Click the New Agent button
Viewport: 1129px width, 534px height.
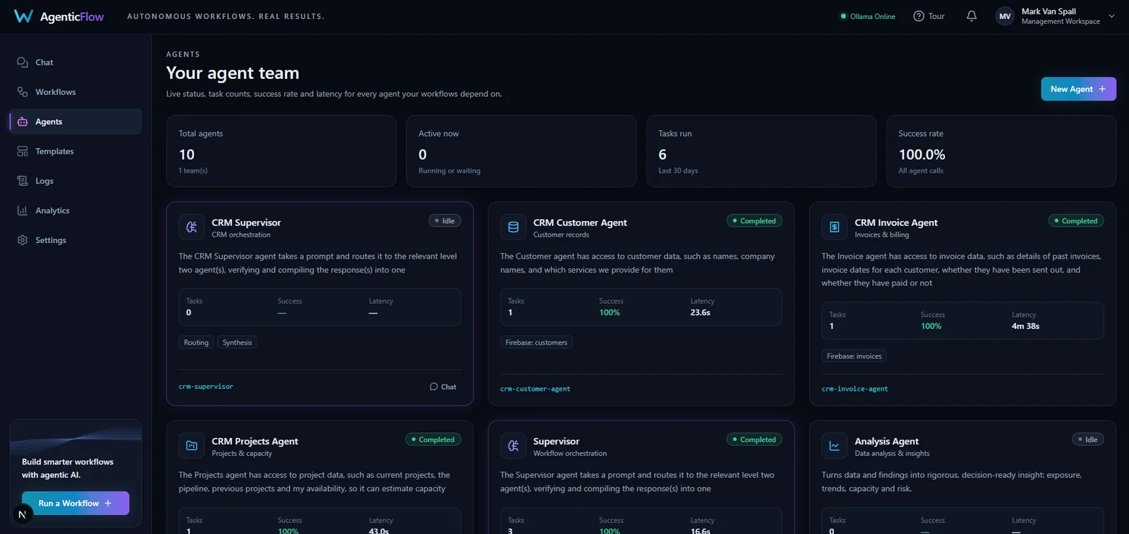[x=1078, y=89]
